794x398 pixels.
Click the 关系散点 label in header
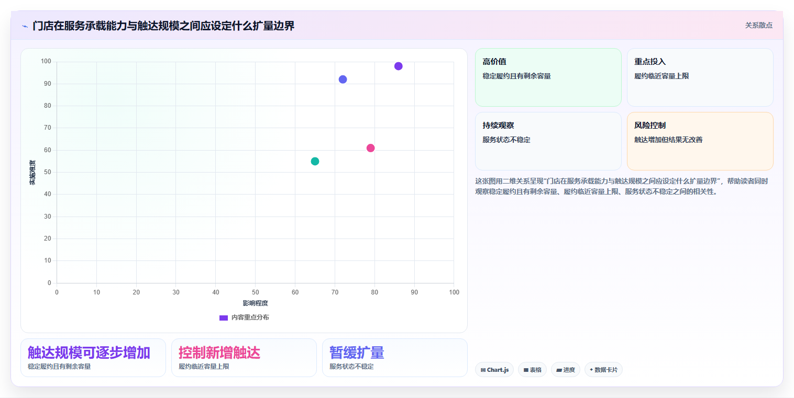tap(758, 25)
